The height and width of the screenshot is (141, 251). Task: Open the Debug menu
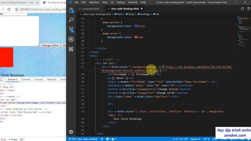(120, 2)
